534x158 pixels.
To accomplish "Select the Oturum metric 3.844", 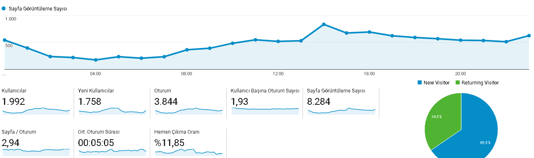I will point(166,102).
